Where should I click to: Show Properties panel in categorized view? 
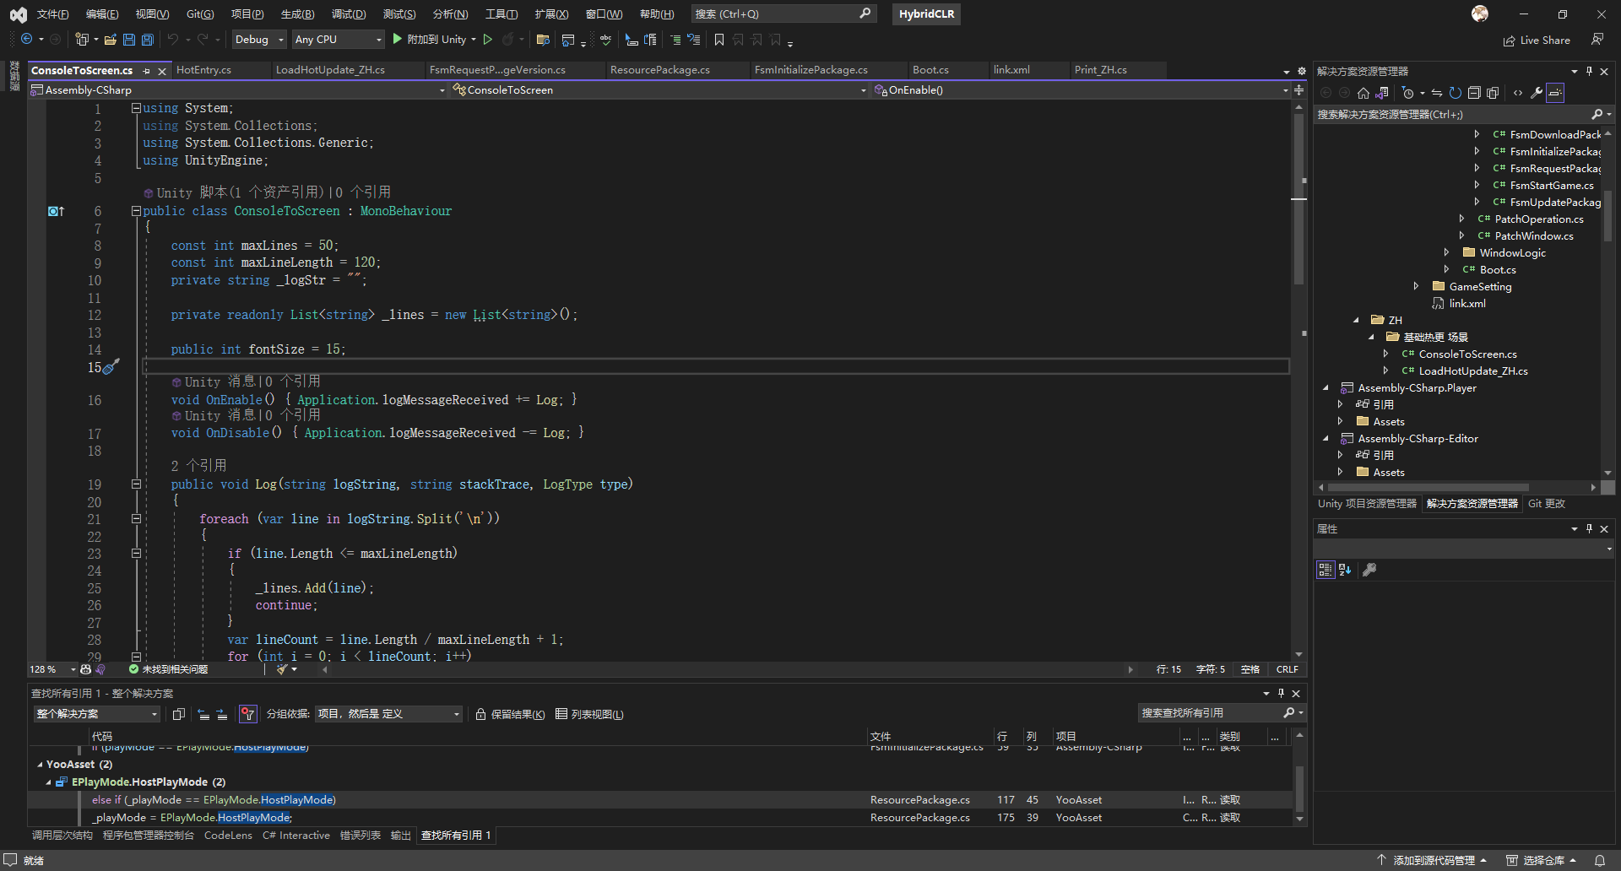(x=1326, y=570)
